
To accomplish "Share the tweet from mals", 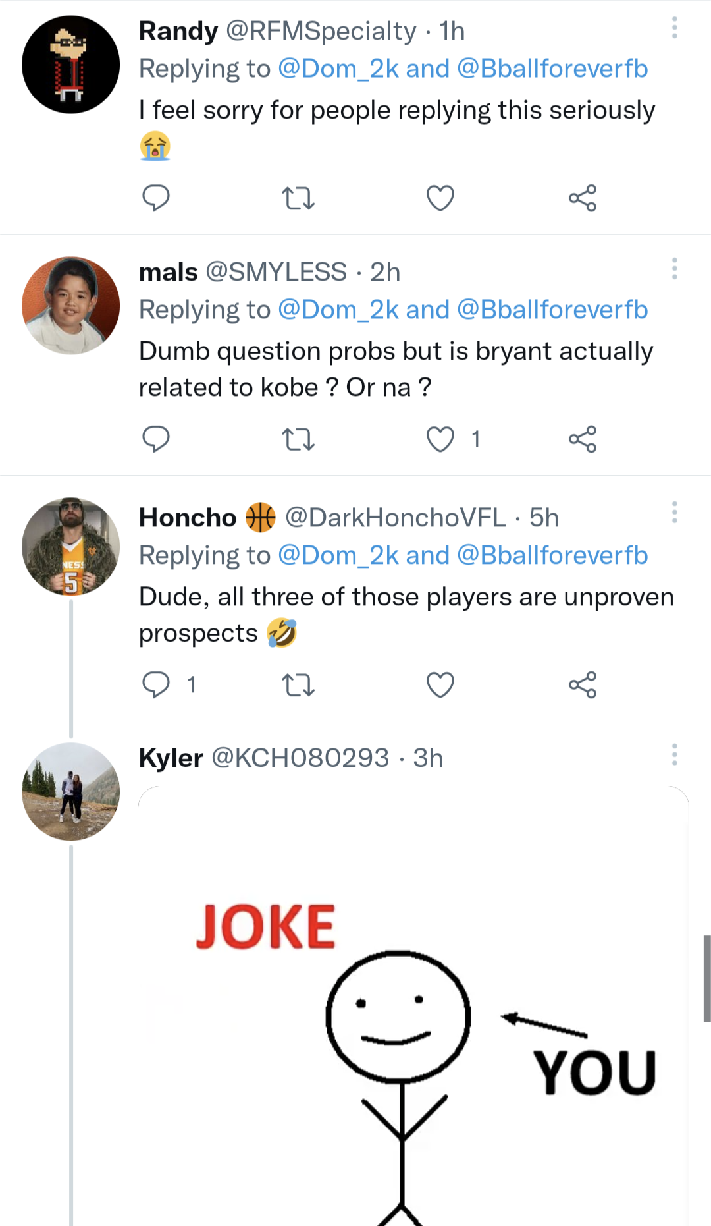I will click(x=583, y=439).
